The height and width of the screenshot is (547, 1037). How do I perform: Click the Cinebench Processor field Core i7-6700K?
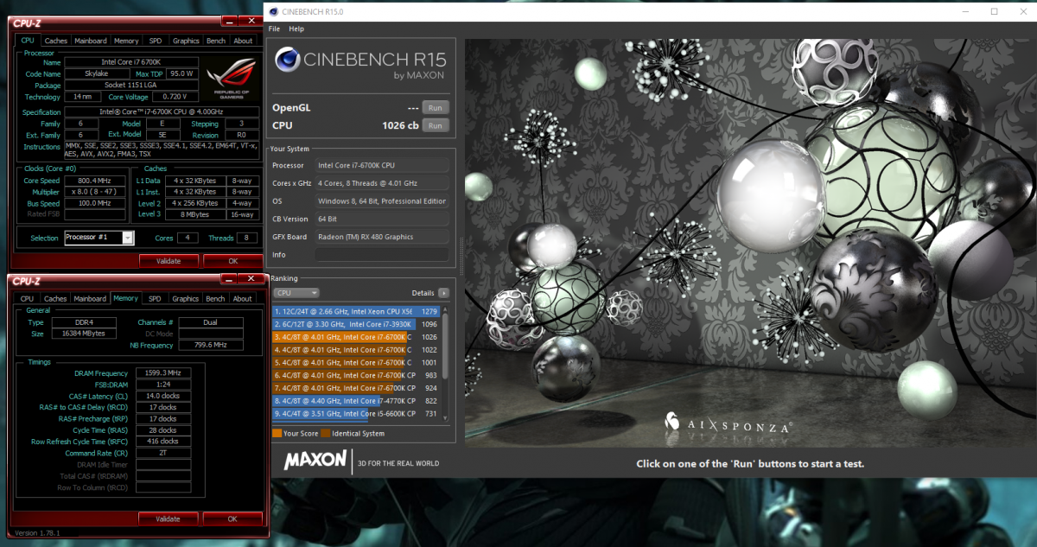382,165
